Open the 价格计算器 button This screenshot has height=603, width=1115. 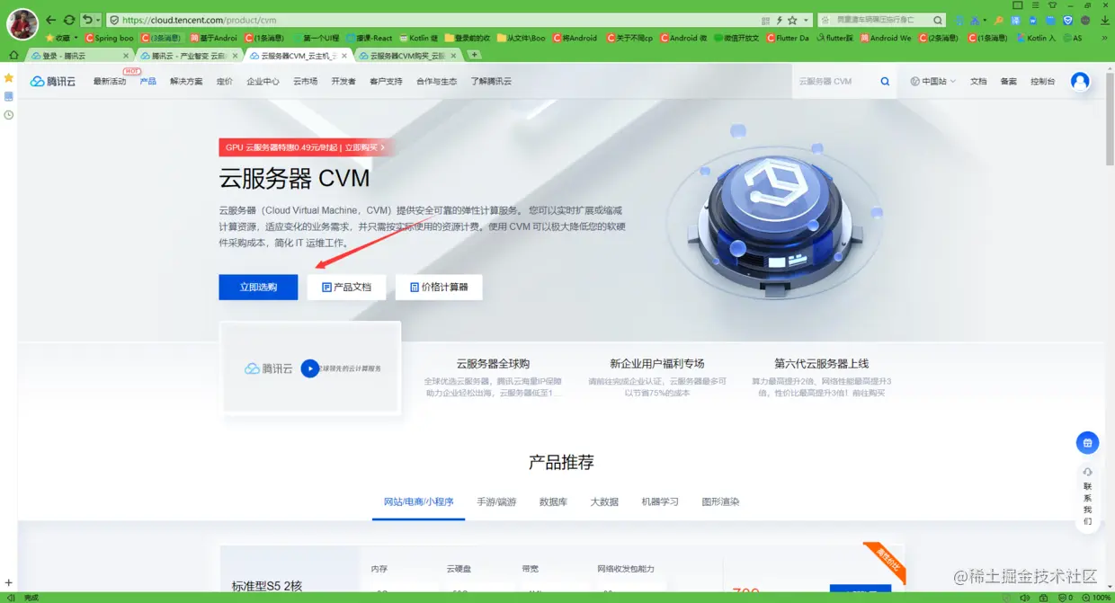439,288
